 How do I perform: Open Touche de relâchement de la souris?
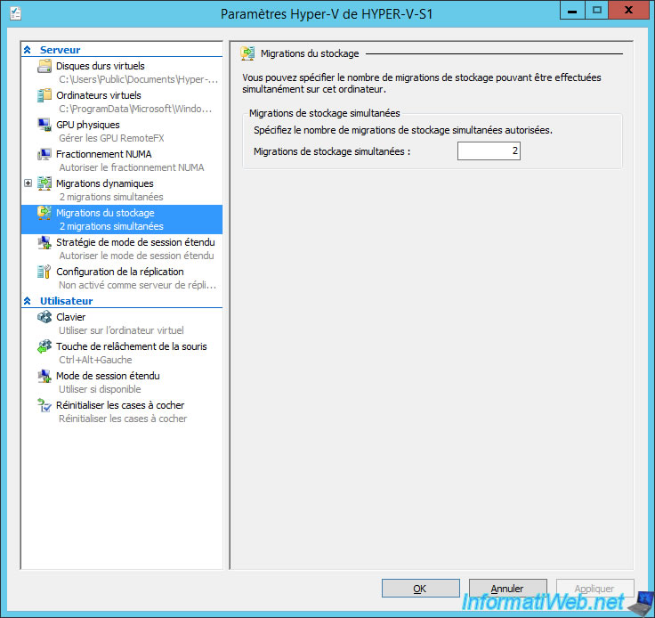122,353
